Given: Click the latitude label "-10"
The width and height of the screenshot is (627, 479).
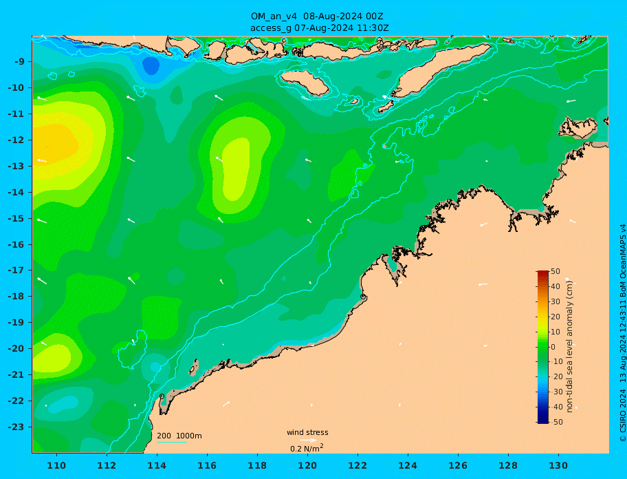Looking at the screenshot, I should 16,87.
